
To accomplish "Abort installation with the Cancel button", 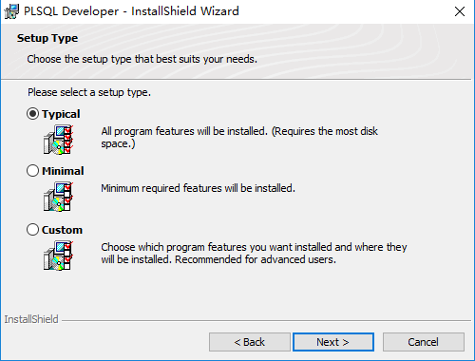I will (424, 342).
